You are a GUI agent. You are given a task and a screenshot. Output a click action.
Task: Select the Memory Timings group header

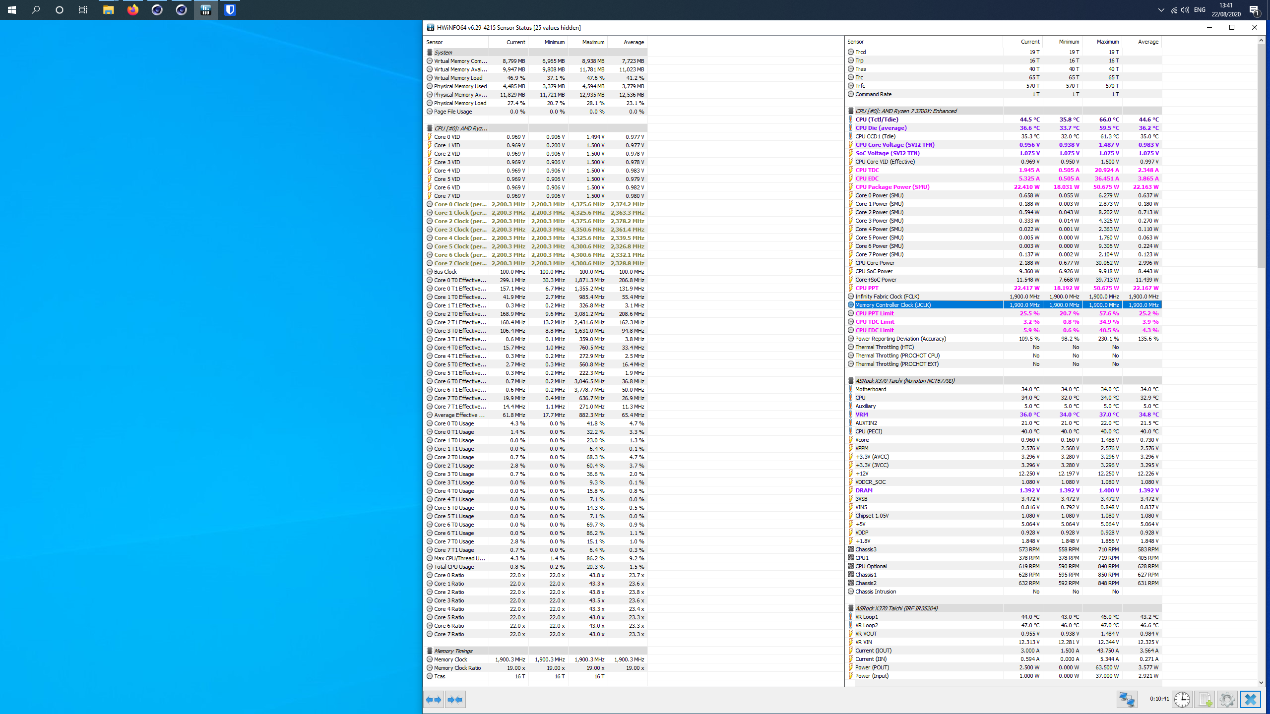point(453,651)
